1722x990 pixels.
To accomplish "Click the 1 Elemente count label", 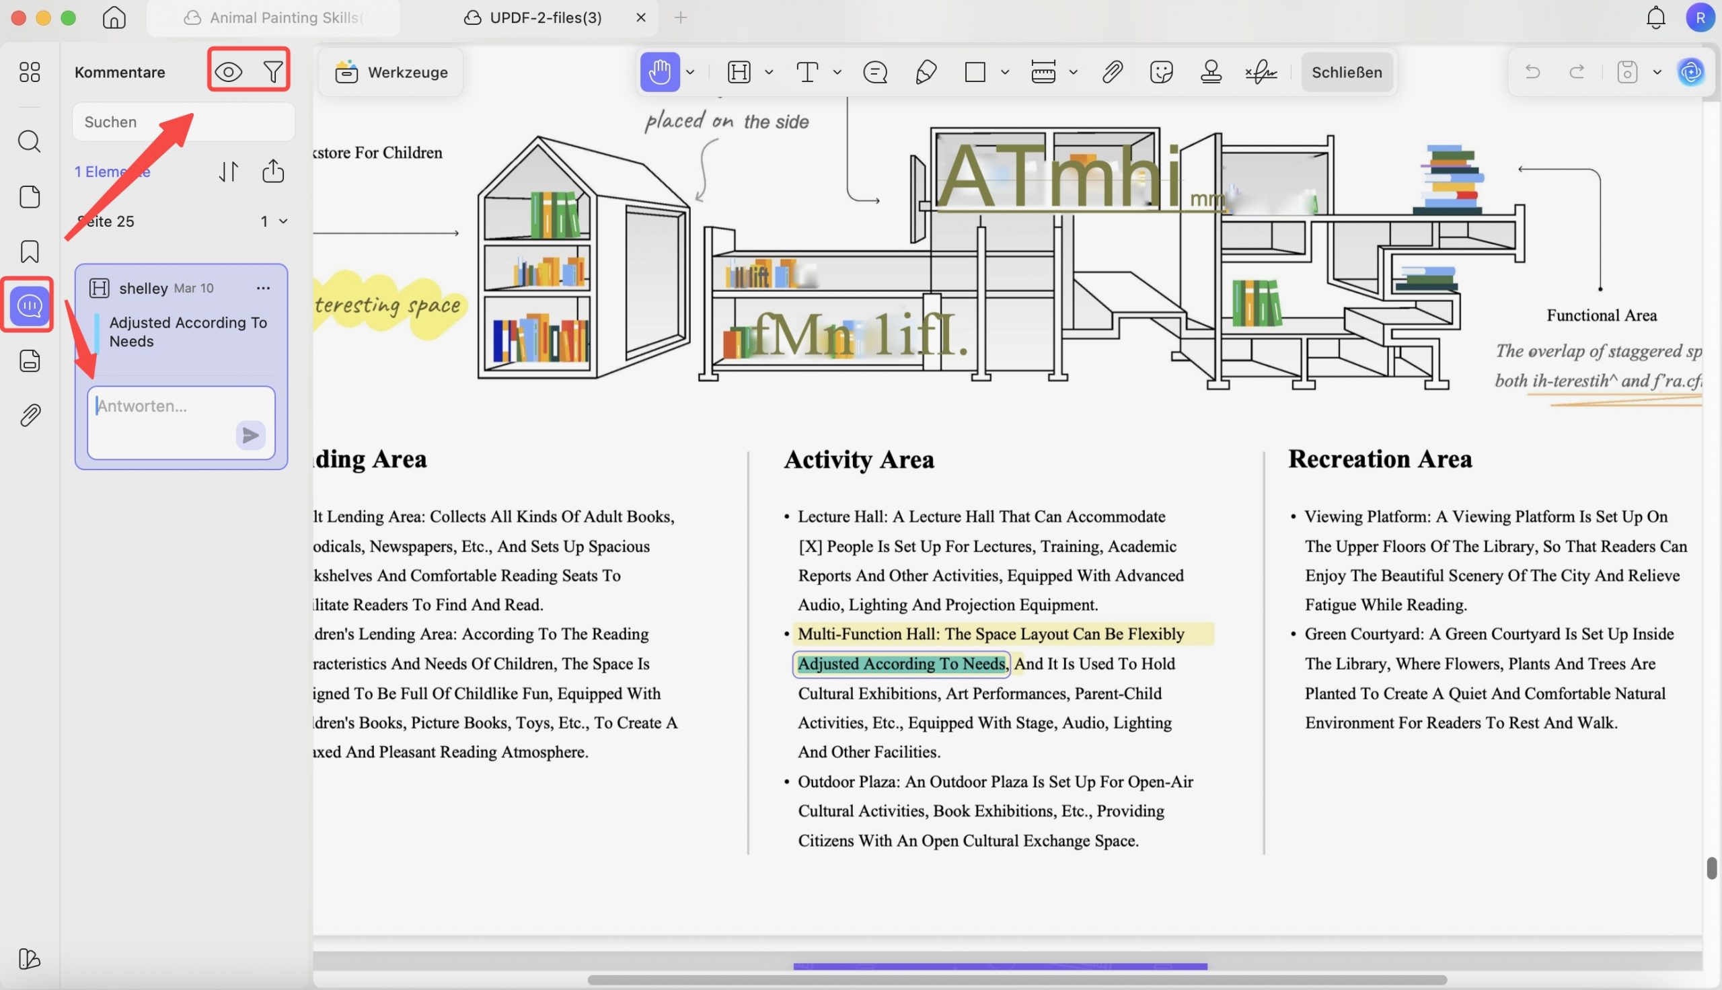I will coord(112,172).
